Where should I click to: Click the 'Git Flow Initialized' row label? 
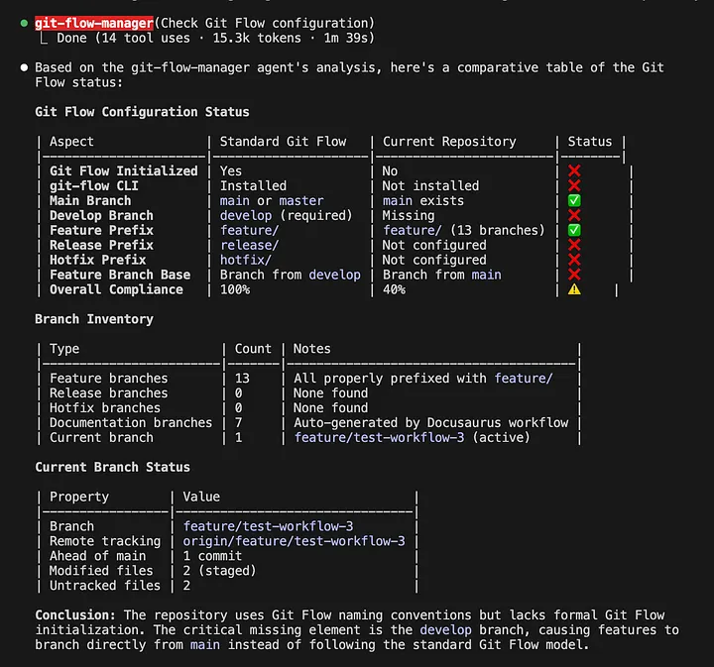click(x=124, y=171)
